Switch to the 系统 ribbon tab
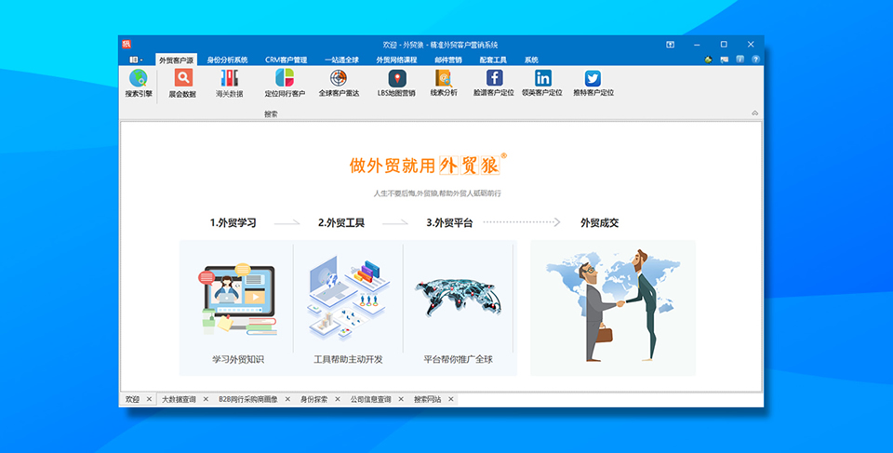The height and width of the screenshot is (453, 893). (x=531, y=60)
